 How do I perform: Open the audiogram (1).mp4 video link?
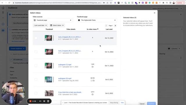coord(65,65)
